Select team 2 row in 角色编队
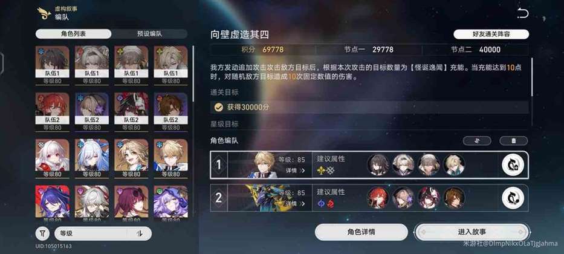 [369, 198]
